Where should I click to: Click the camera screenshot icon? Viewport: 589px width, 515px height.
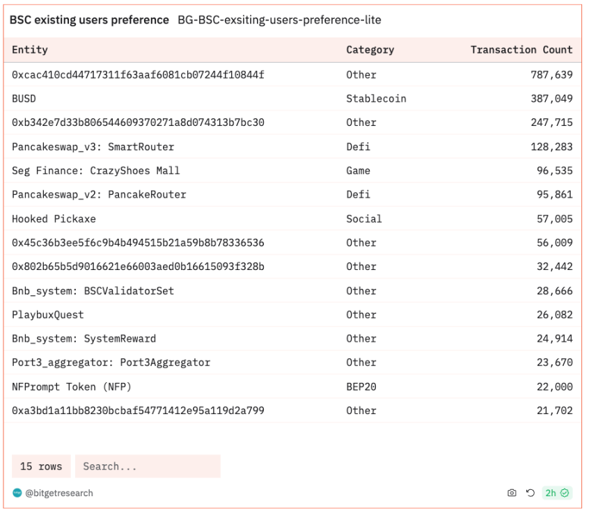click(x=512, y=493)
